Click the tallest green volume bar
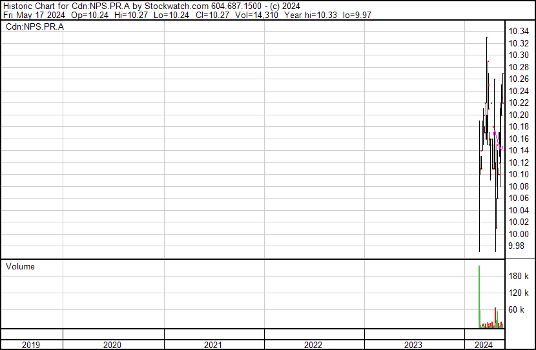Screen dimensions: 536x350 click(x=479, y=297)
